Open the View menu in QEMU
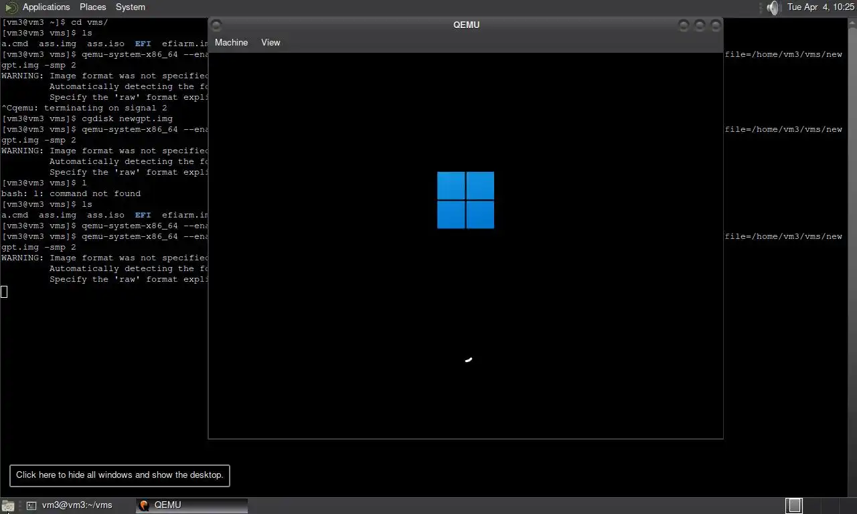Viewport: 857px width, 514px height. pos(270,42)
